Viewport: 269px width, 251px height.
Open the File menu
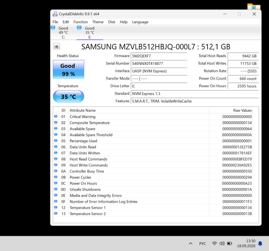tap(55, 22)
